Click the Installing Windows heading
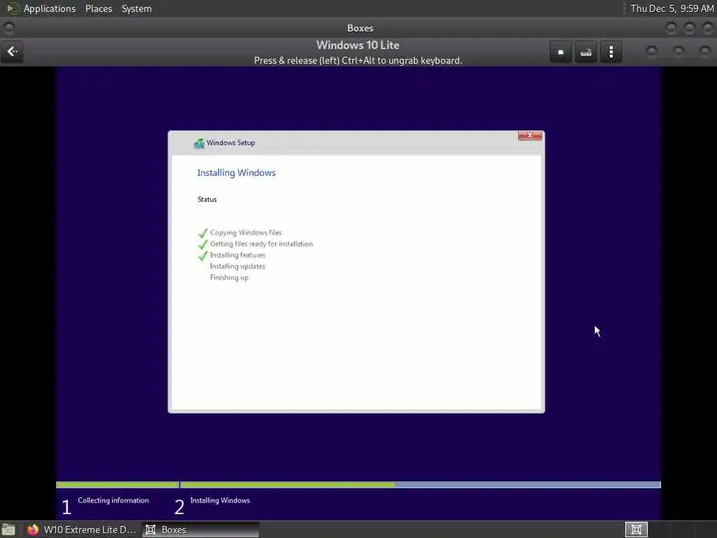Viewport: 717px width, 538px height. point(237,173)
